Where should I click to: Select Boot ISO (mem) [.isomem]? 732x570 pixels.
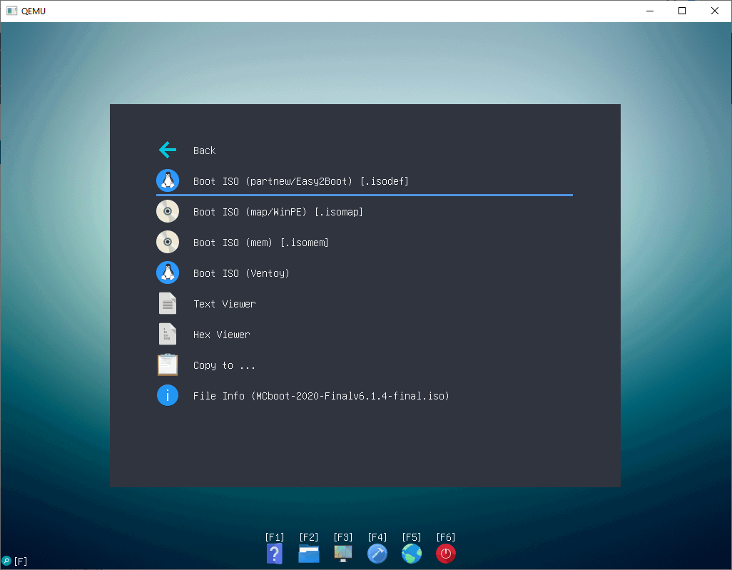tap(365, 243)
